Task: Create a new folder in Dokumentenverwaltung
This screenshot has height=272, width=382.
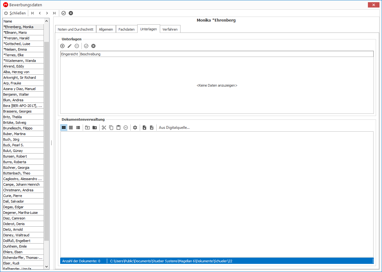Action: click(x=95, y=128)
